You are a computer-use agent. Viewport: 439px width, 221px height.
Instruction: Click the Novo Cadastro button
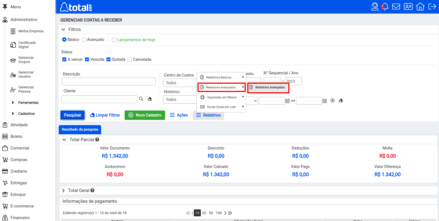click(145, 115)
